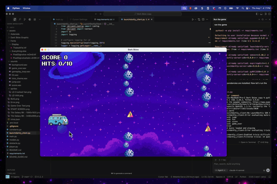Viewport: 277px width, 184px height.
Task: Open the Explorer view in the activity bar
Action: 15,19
